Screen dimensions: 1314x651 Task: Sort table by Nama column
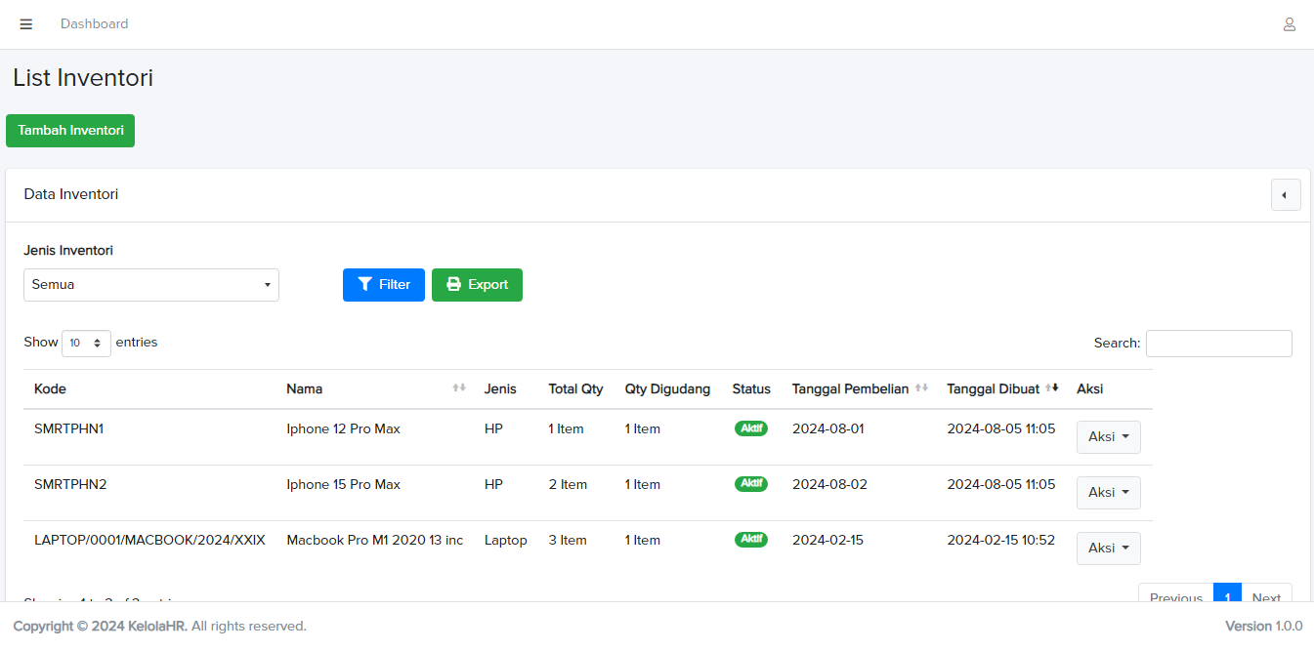pos(371,389)
